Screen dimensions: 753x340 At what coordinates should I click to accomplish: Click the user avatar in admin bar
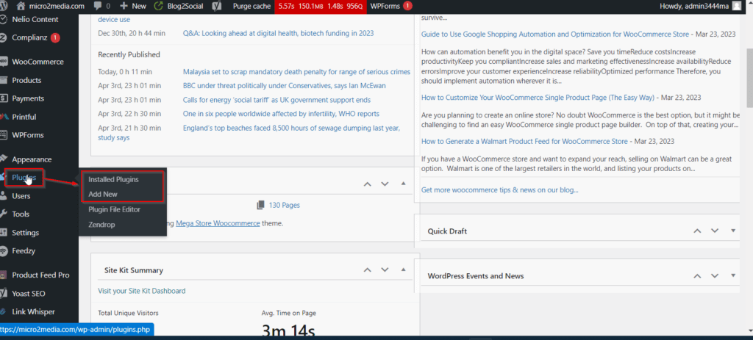pos(737,6)
